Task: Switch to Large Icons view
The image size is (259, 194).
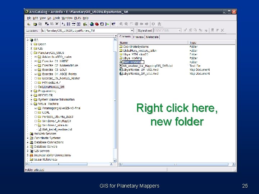Action: tap(63, 24)
